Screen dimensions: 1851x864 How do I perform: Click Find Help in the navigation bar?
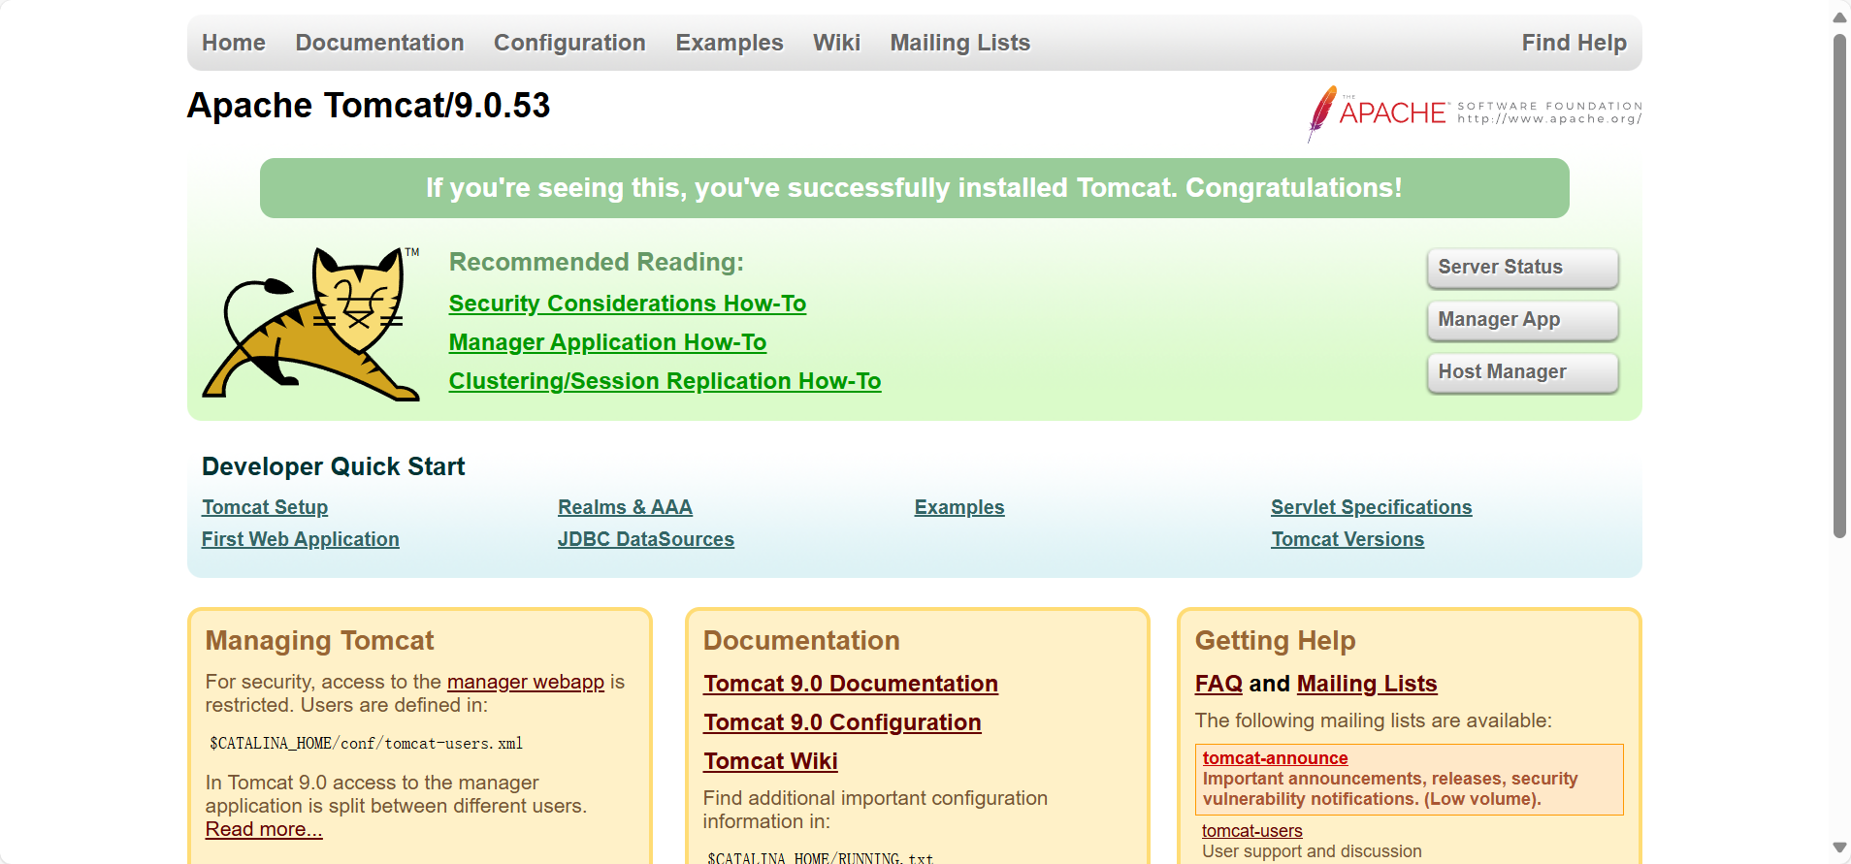(x=1574, y=43)
